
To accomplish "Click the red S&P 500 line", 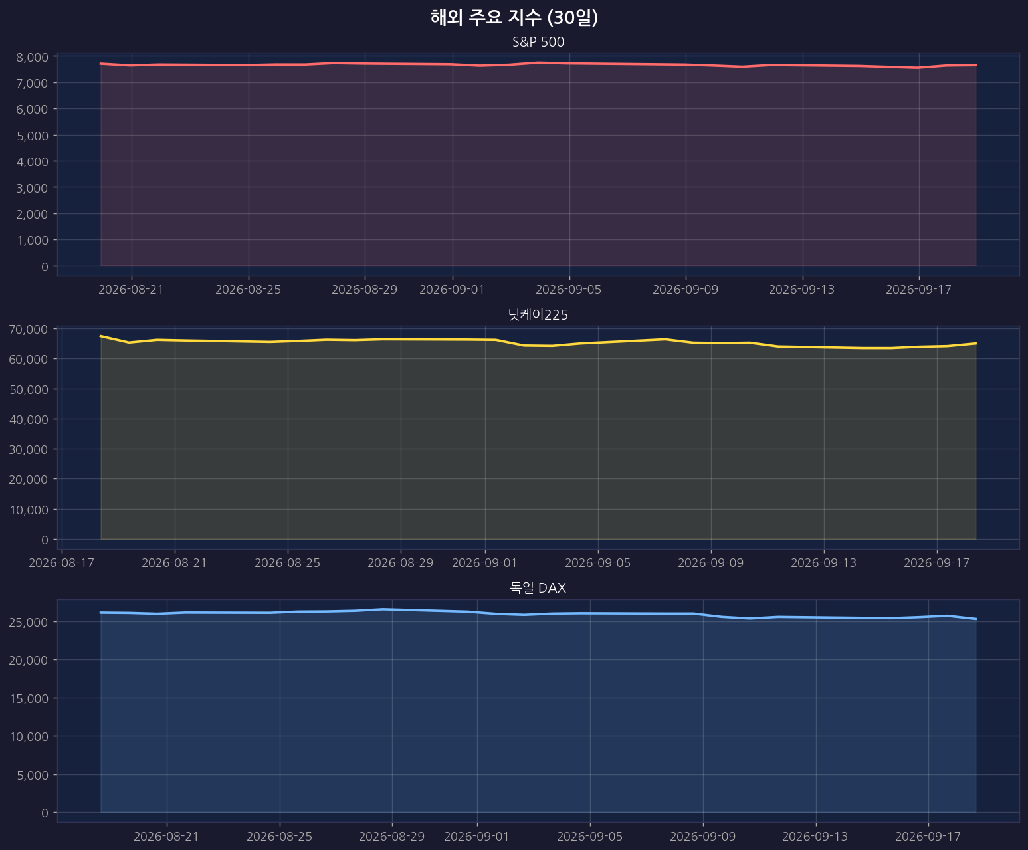I will click(538, 63).
